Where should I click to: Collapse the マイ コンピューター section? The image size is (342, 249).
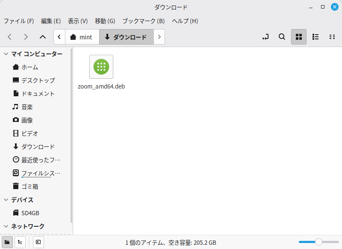(x=6, y=53)
